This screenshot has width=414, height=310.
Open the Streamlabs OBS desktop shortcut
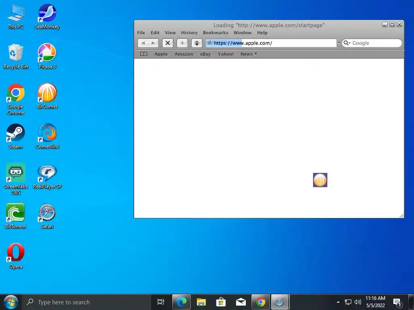pyautogui.click(x=16, y=179)
